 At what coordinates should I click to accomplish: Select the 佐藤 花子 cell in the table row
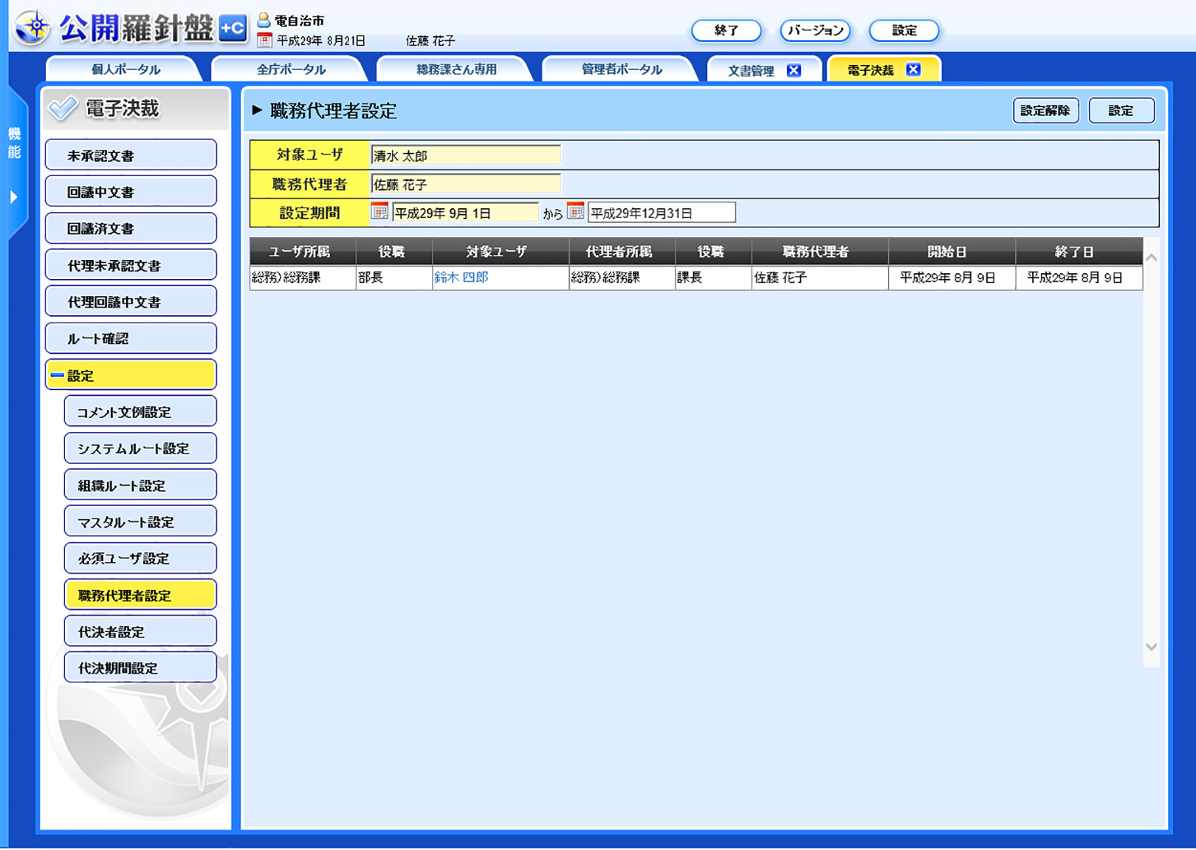(819, 278)
